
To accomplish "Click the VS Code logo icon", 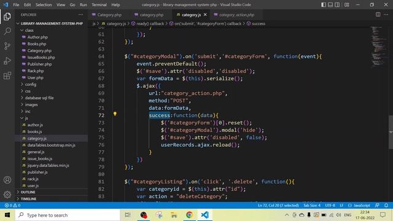I will 6,4.
